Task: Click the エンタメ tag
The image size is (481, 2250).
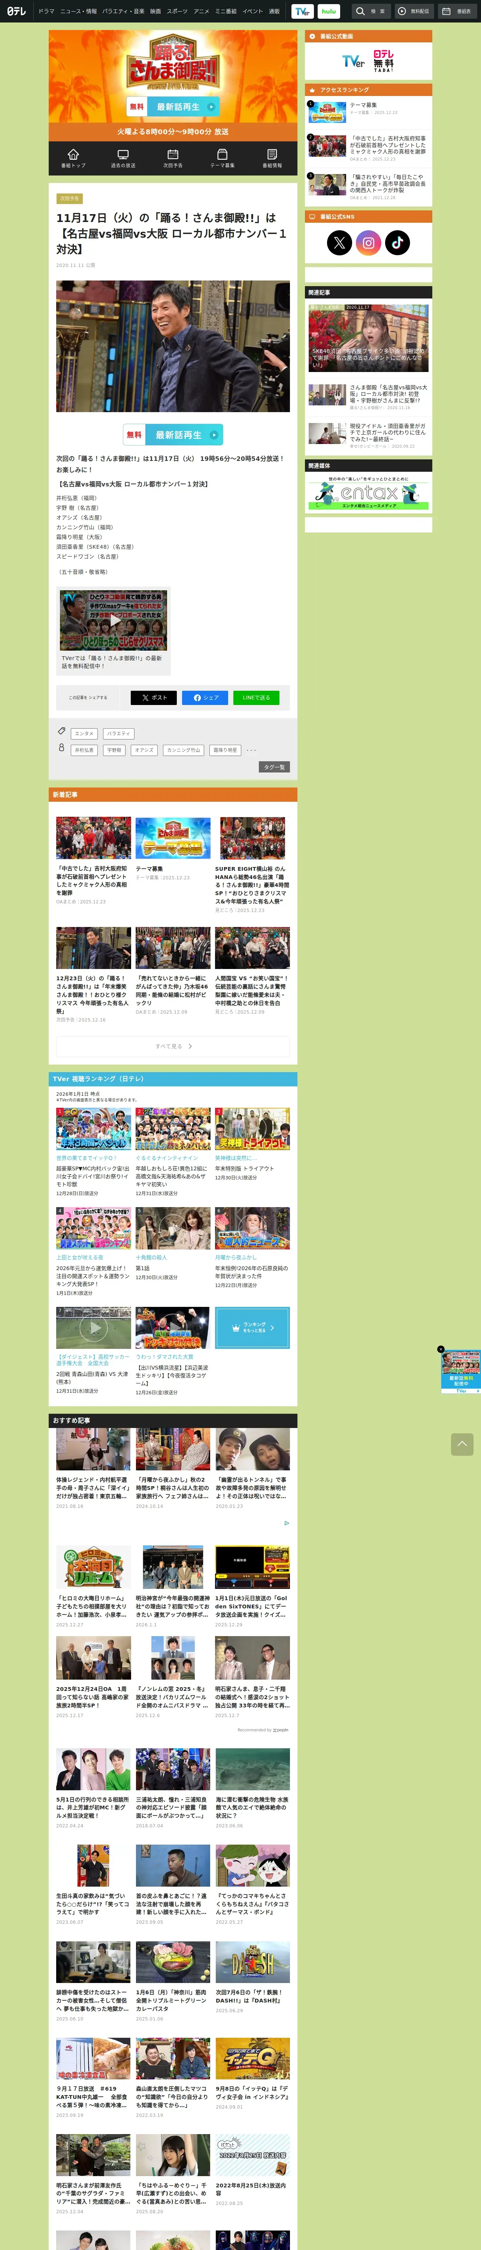Action: click(x=85, y=734)
